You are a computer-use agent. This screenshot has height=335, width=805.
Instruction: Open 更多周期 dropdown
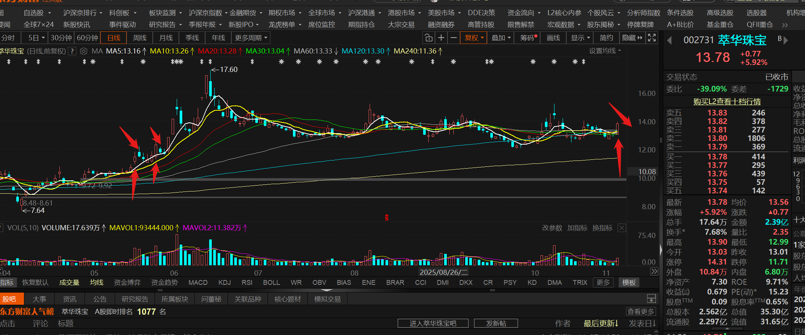pos(251,38)
